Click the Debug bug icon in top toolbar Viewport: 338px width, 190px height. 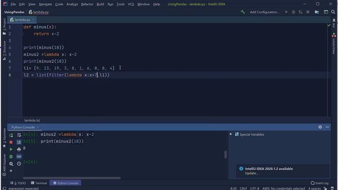click(x=294, y=12)
